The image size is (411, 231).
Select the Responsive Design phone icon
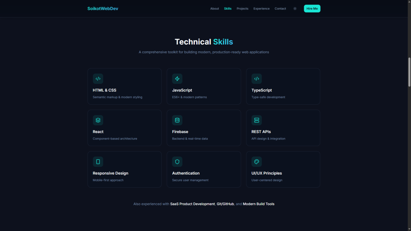coord(98,162)
